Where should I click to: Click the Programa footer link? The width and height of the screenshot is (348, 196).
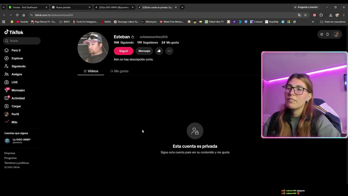10,158
